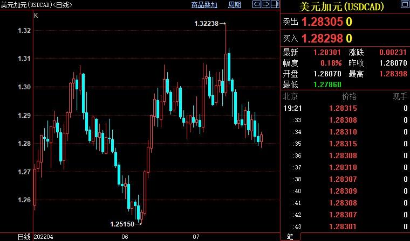Image resolution: width=410 pixels, height=241 pixels.
Task: Click chart title 美元加元(USDCAD)<日线>
Action: coord(36,5)
